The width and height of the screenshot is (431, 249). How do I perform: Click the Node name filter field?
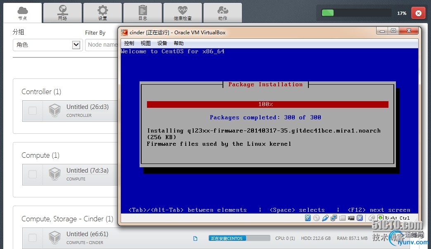tap(102, 45)
